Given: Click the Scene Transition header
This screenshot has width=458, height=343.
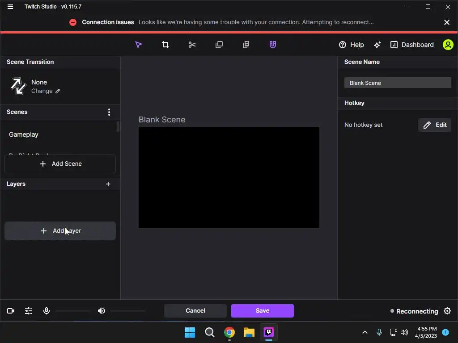Looking at the screenshot, I should 30,62.
